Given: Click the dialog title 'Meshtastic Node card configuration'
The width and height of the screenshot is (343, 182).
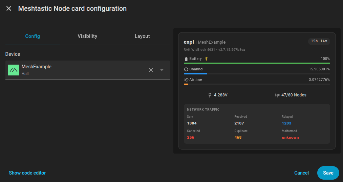Looking at the screenshot, I should [72, 8].
